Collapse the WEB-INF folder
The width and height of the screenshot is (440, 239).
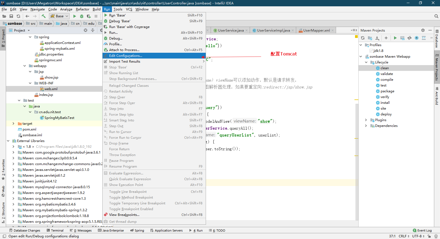30,83
